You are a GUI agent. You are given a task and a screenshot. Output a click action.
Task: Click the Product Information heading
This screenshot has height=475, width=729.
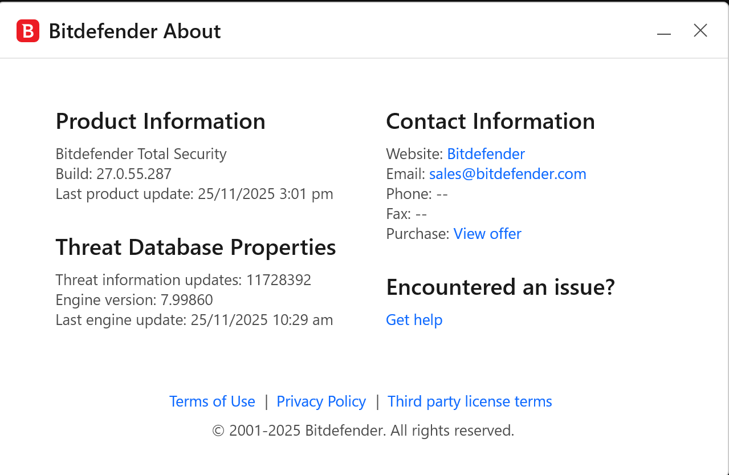click(160, 121)
